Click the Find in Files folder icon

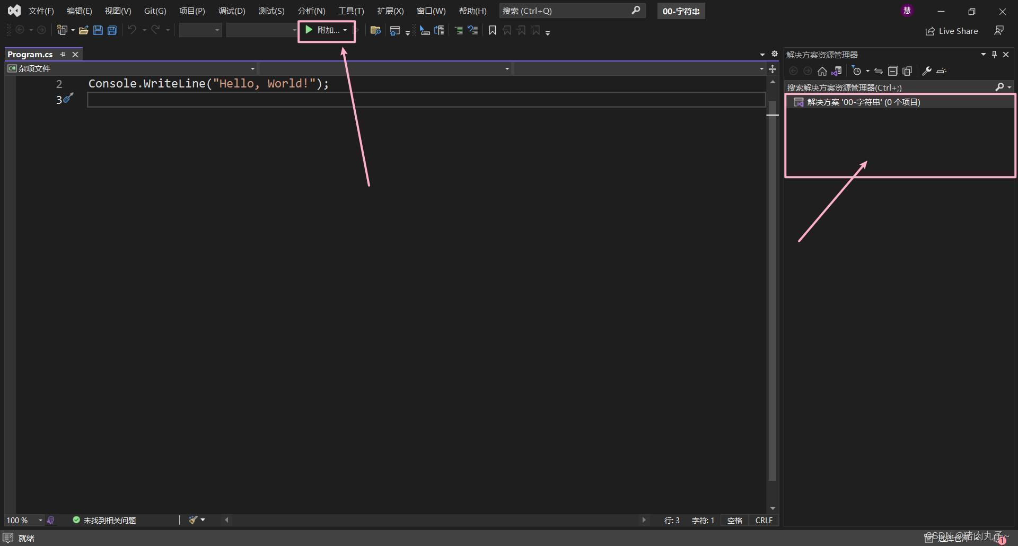pyautogui.click(x=375, y=30)
